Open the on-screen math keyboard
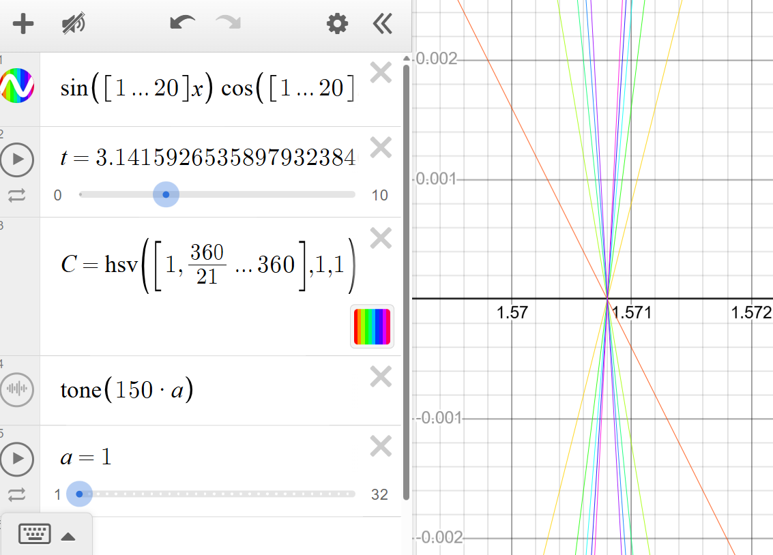This screenshot has width=773, height=555. point(35,535)
